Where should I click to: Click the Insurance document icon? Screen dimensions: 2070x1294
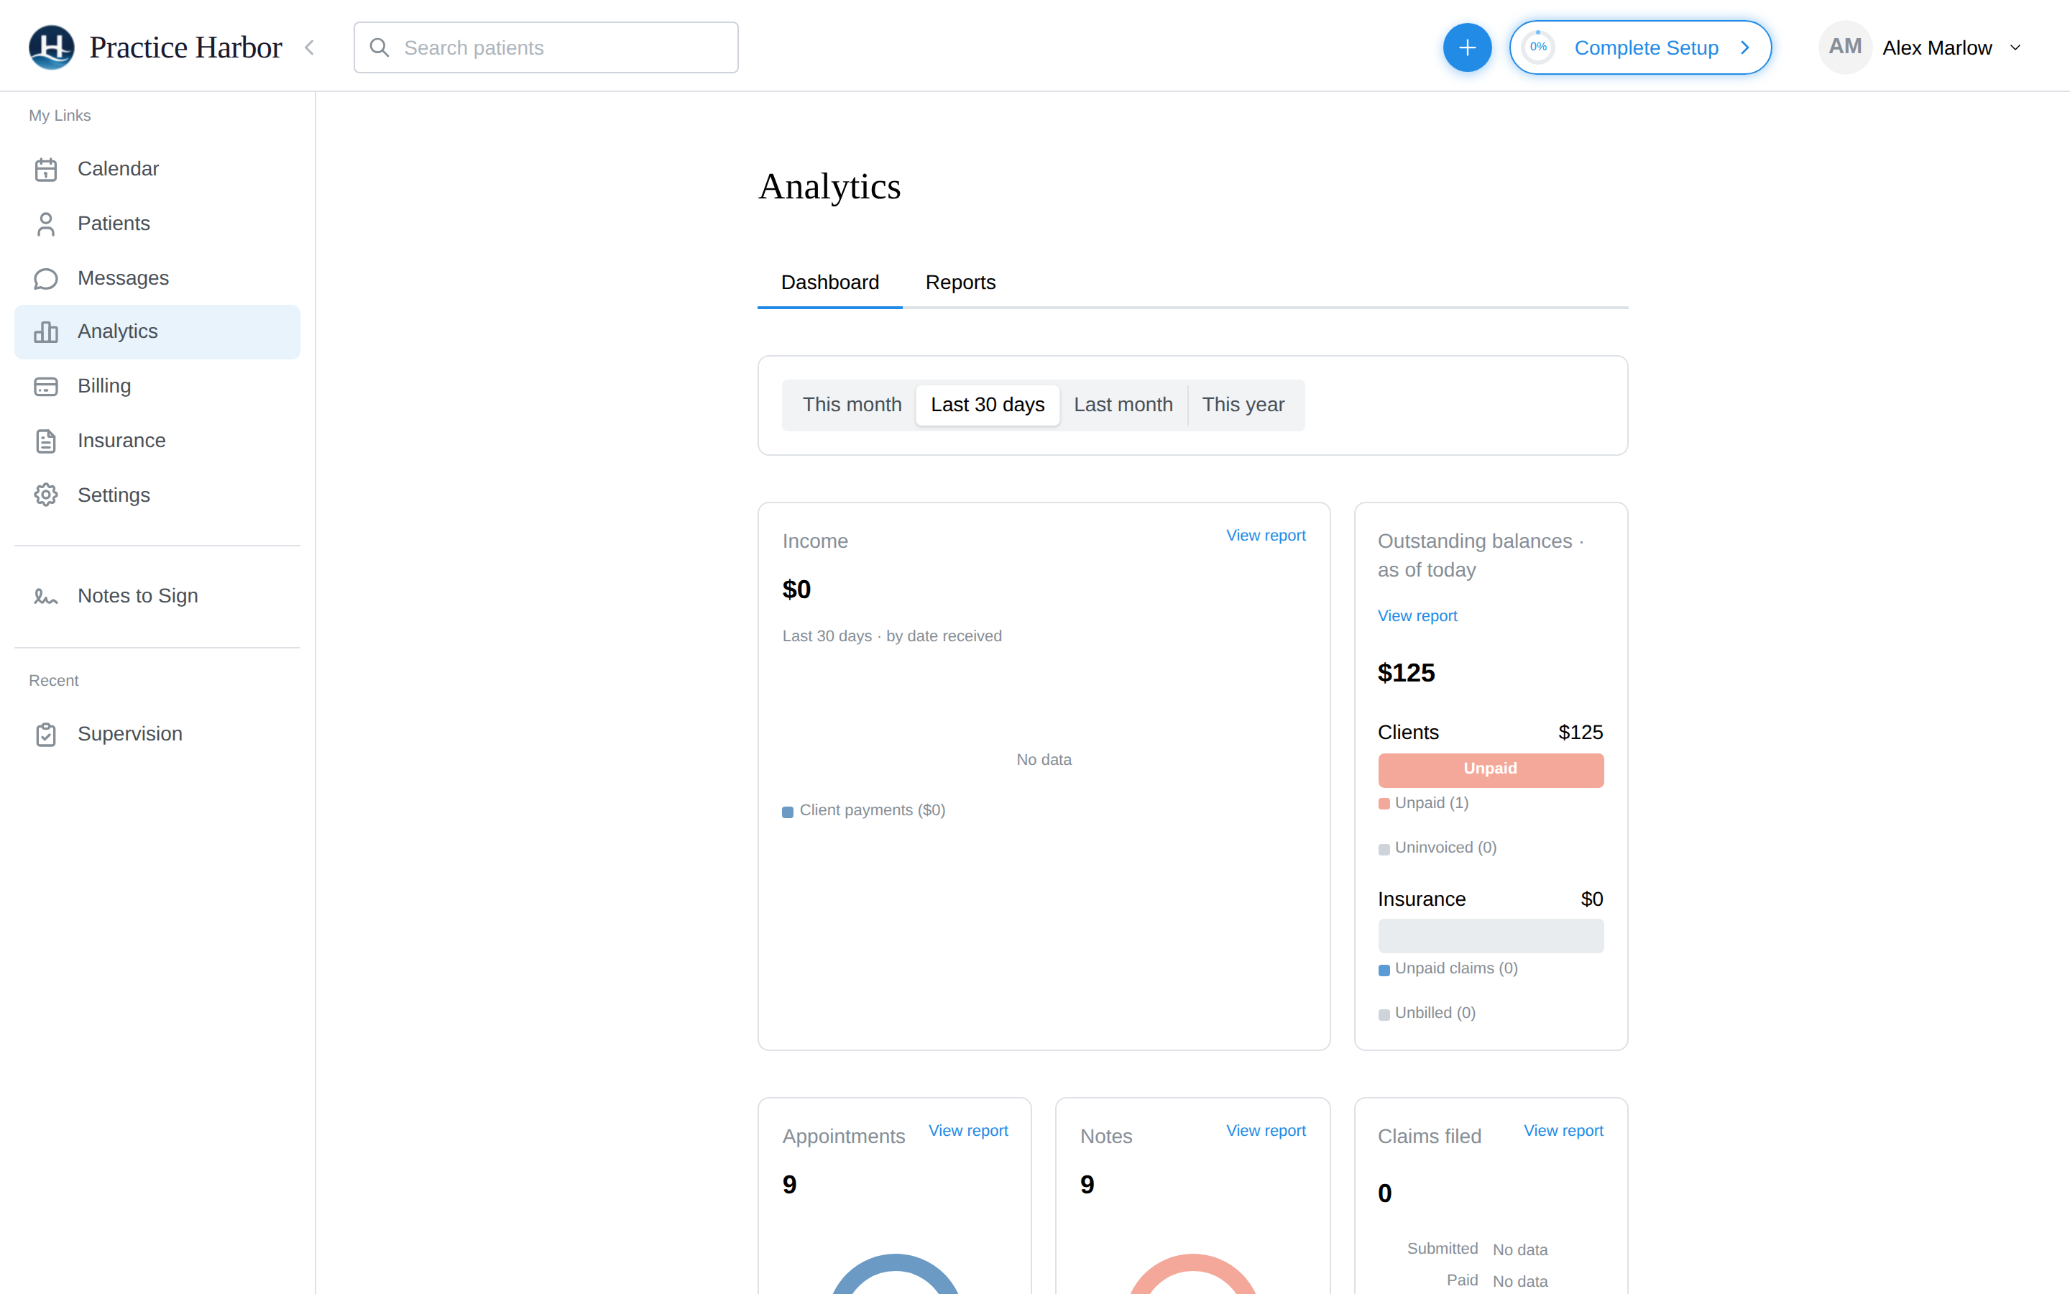coord(46,441)
